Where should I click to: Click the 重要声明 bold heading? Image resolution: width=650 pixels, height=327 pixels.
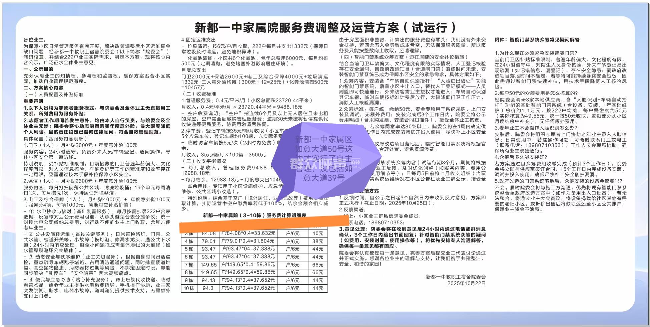pyautogui.click(x=33, y=101)
